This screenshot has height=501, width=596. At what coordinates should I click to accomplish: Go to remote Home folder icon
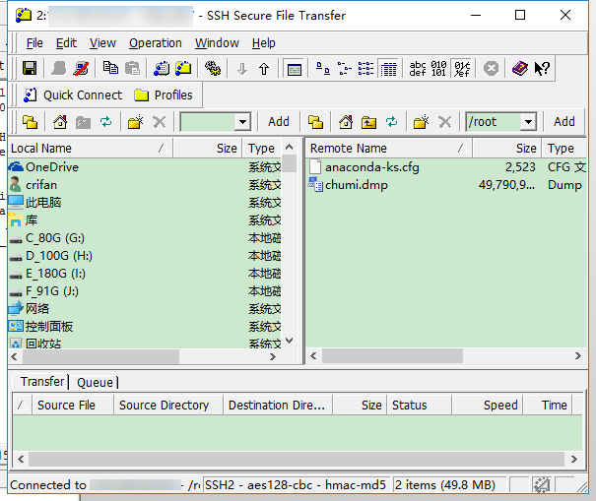tap(346, 122)
